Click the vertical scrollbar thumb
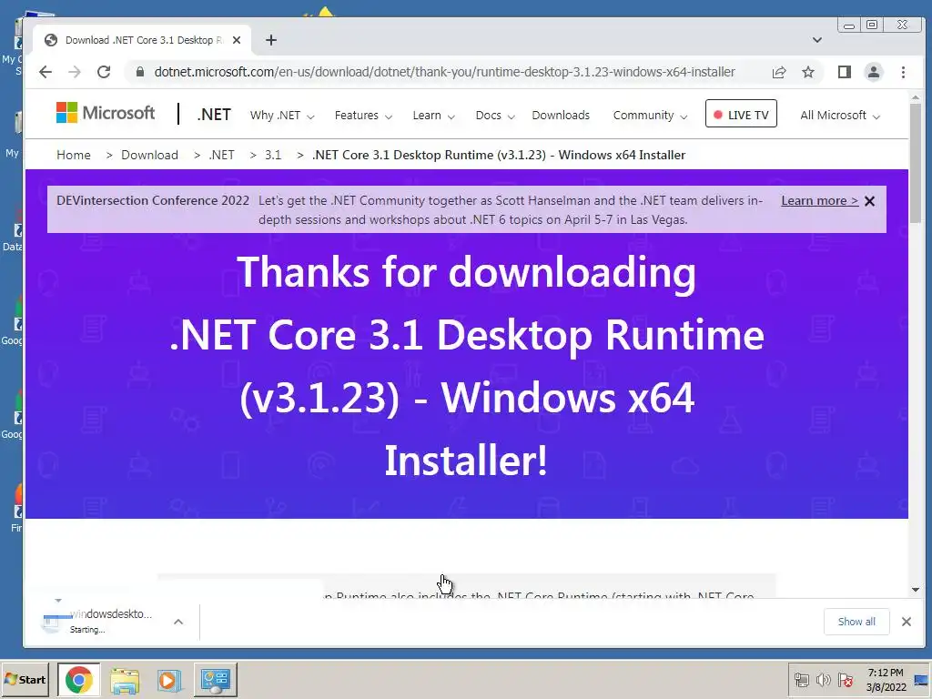 (x=916, y=163)
